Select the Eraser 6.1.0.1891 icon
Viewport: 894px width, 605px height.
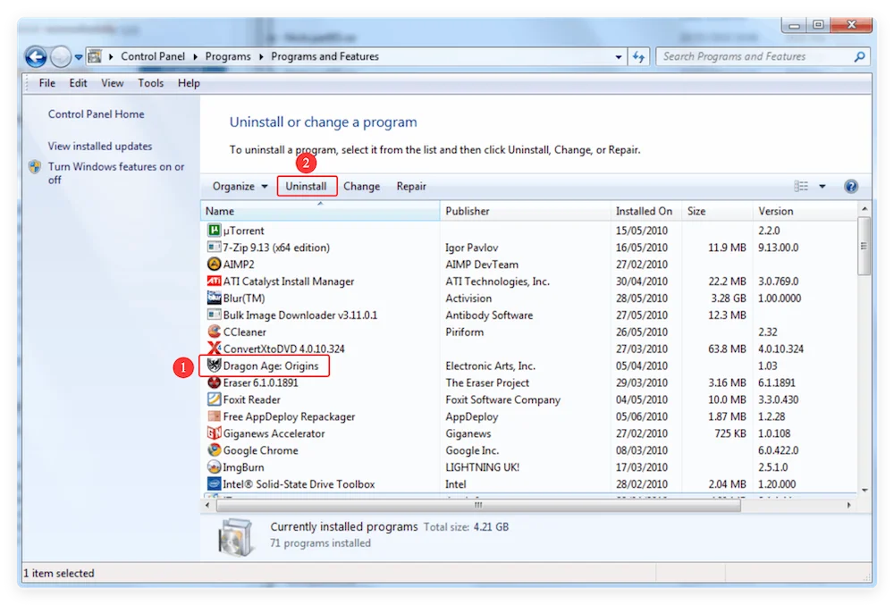214,382
